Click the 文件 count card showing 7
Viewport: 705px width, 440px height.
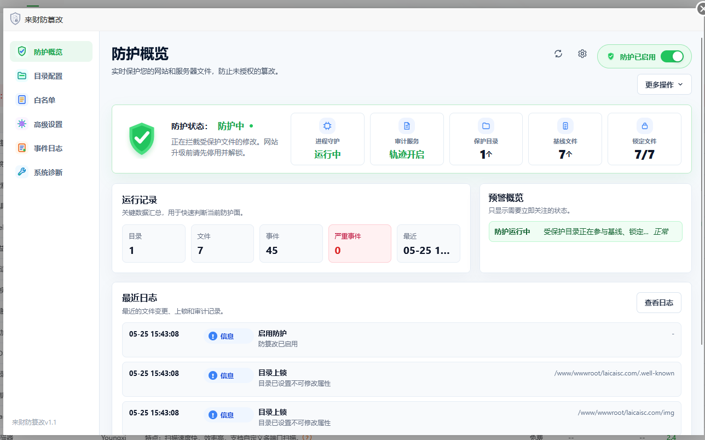click(222, 244)
